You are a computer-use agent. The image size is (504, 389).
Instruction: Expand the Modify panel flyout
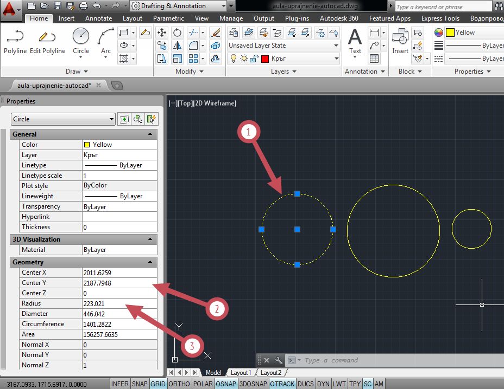[x=190, y=72]
